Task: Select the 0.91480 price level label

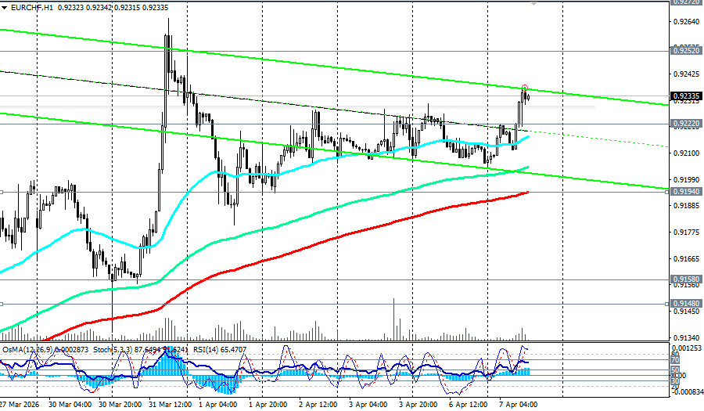Action: click(685, 302)
